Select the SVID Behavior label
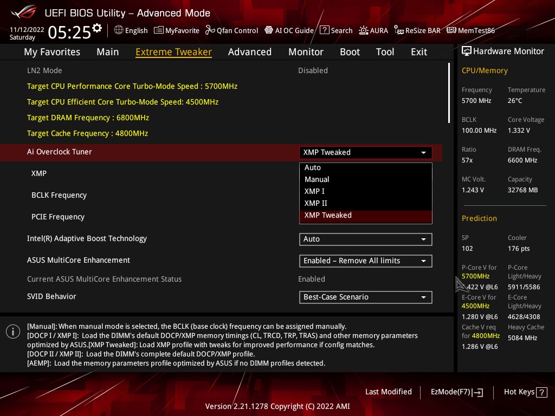The image size is (555, 416). point(51,296)
